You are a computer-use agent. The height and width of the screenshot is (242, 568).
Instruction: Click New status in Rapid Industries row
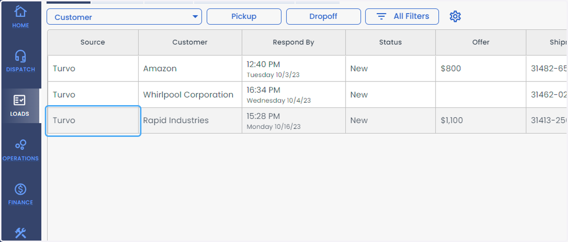click(359, 120)
